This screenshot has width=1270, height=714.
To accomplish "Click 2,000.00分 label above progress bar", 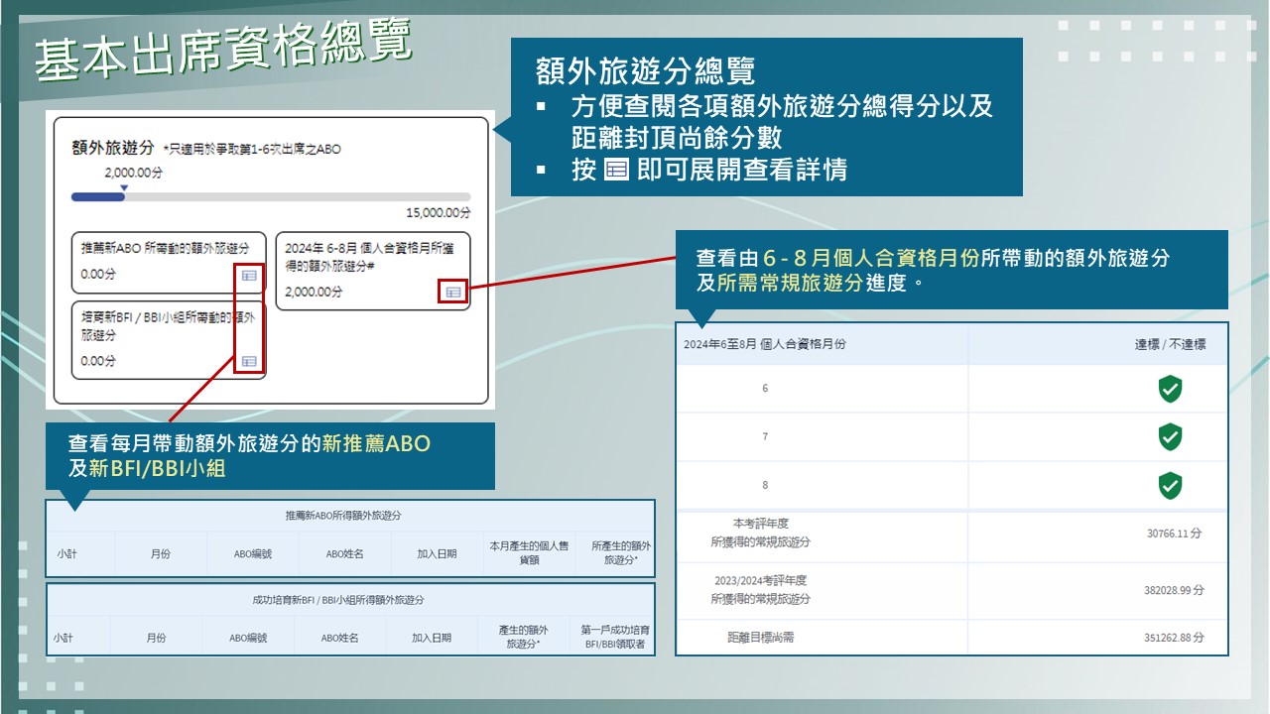I will (x=134, y=173).
